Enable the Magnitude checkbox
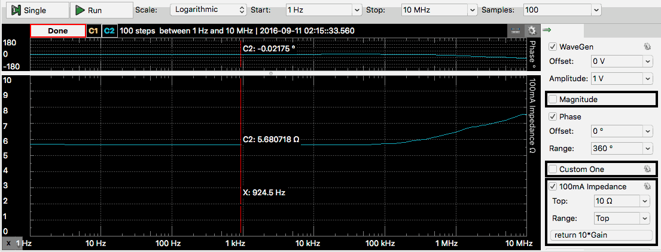Viewport: 661px width, 252px height. coord(553,100)
